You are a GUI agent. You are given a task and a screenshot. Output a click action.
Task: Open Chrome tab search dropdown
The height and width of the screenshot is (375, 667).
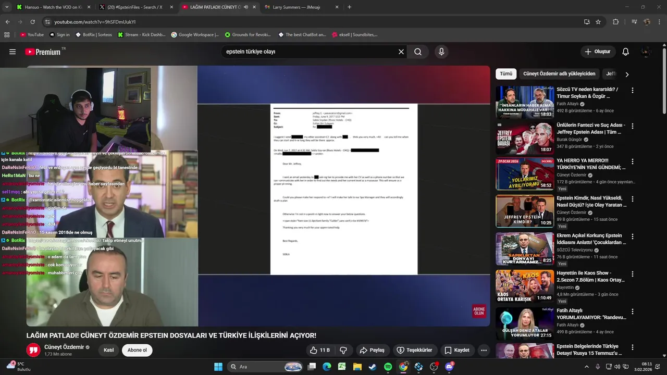[7, 7]
